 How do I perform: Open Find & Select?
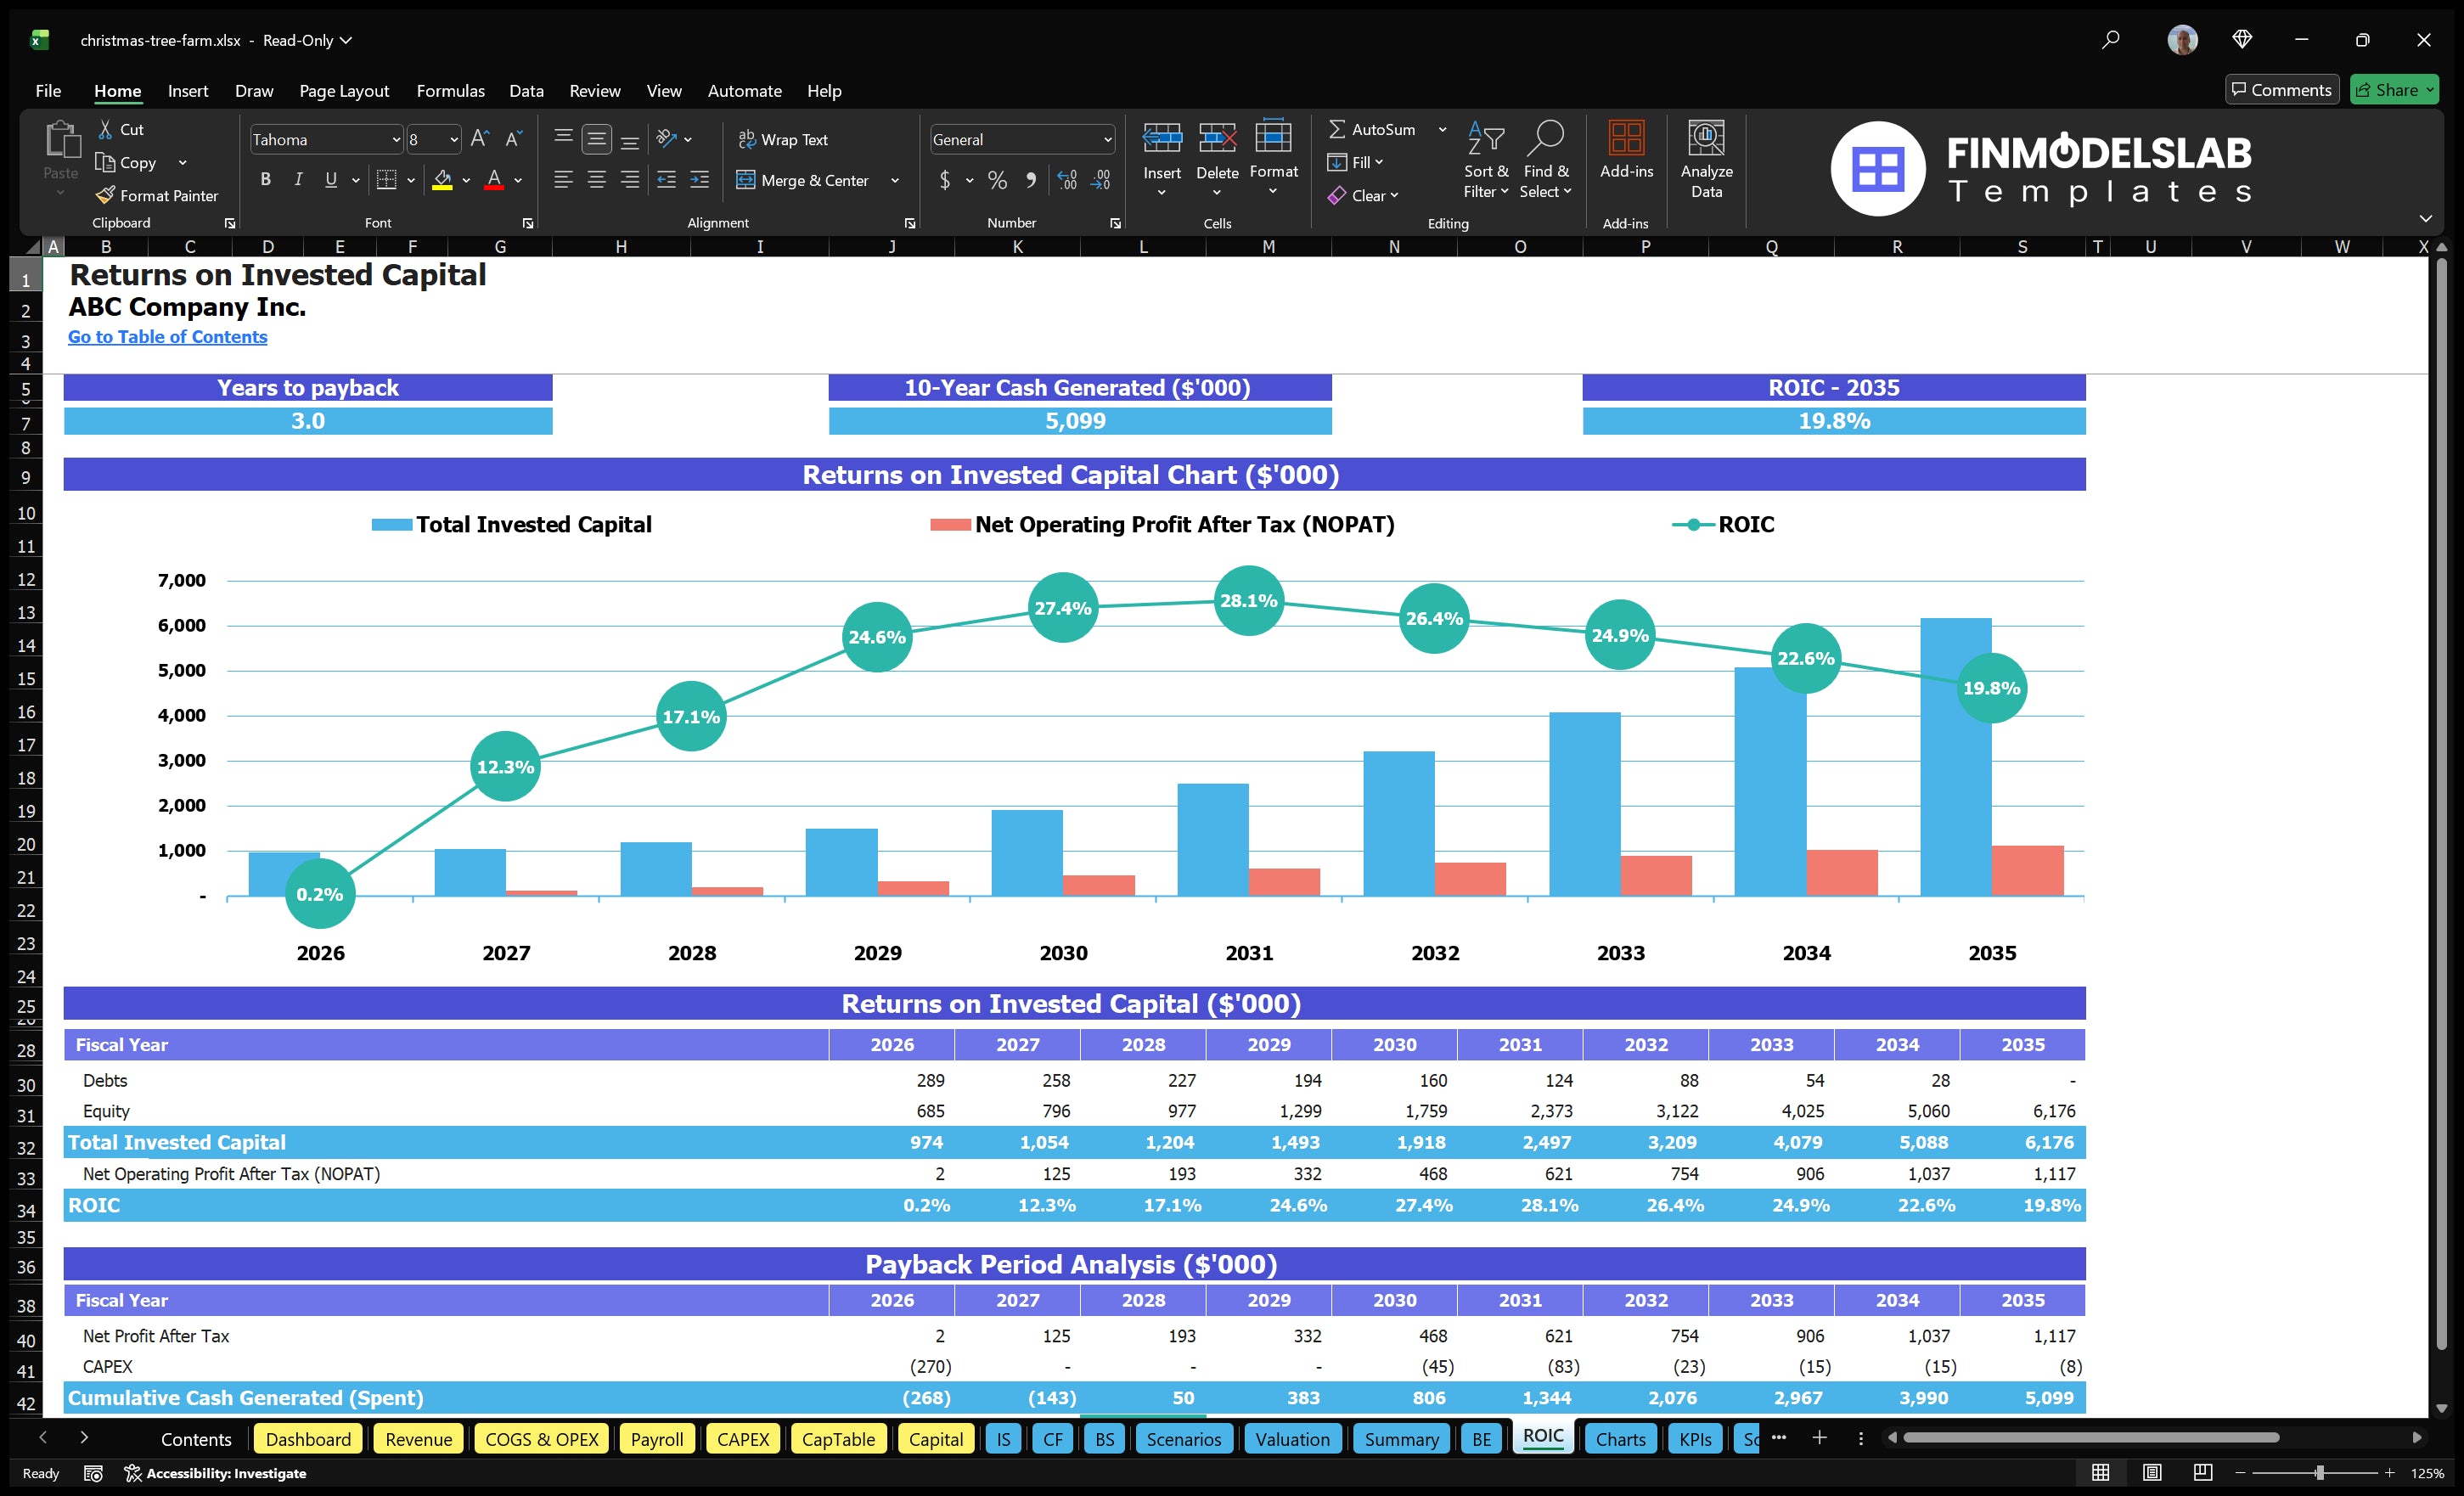pyautogui.click(x=1545, y=160)
